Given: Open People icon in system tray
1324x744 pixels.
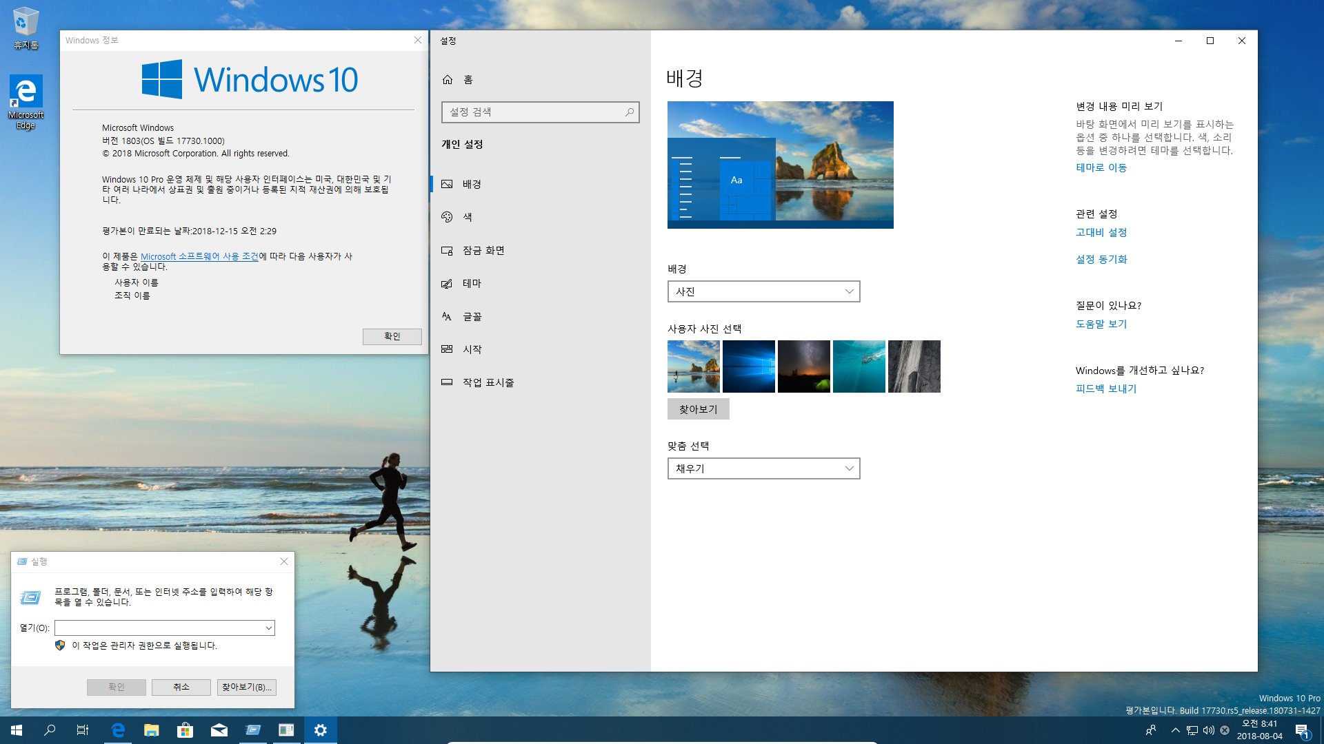Looking at the screenshot, I should 1151,730.
